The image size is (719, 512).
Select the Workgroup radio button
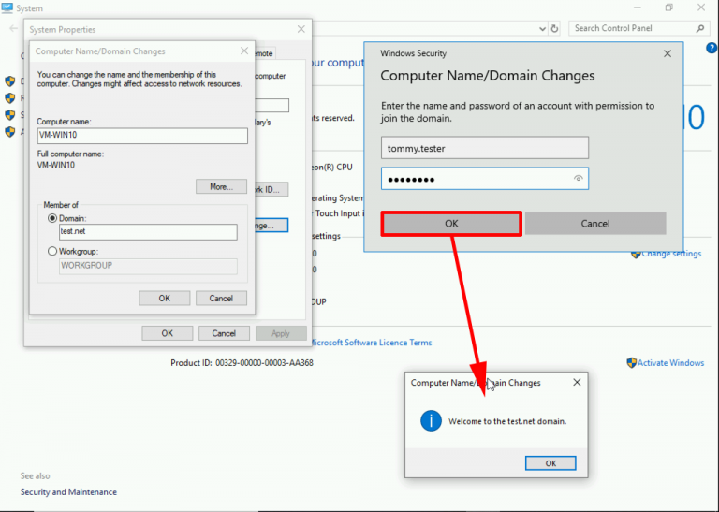pos(52,251)
